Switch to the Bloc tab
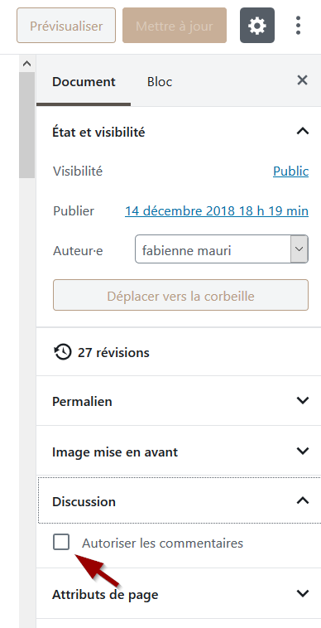The width and height of the screenshot is (321, 628). point(160,82)
